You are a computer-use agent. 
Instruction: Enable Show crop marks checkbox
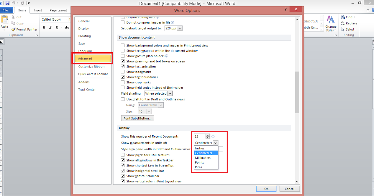tap(122, 82)
